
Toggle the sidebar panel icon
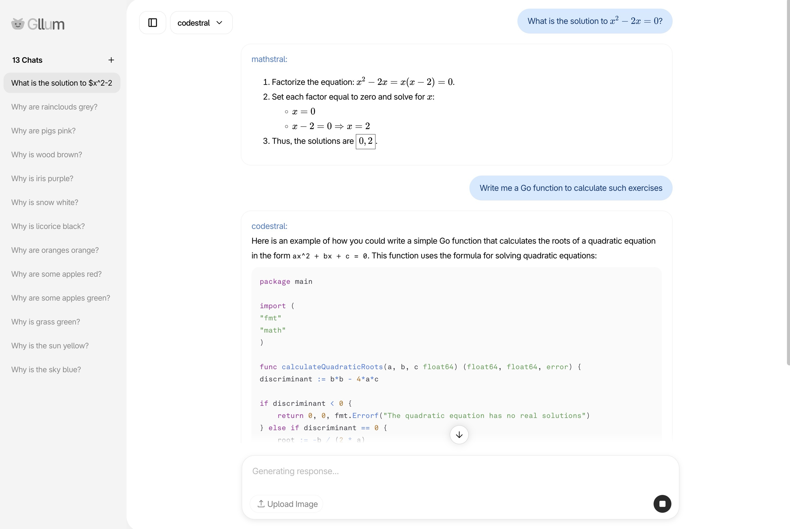152,23
